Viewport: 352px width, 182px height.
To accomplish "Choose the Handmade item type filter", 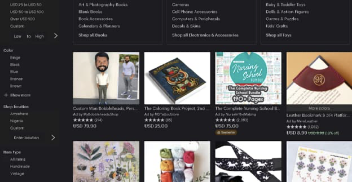I will click(x=20, y=167).
